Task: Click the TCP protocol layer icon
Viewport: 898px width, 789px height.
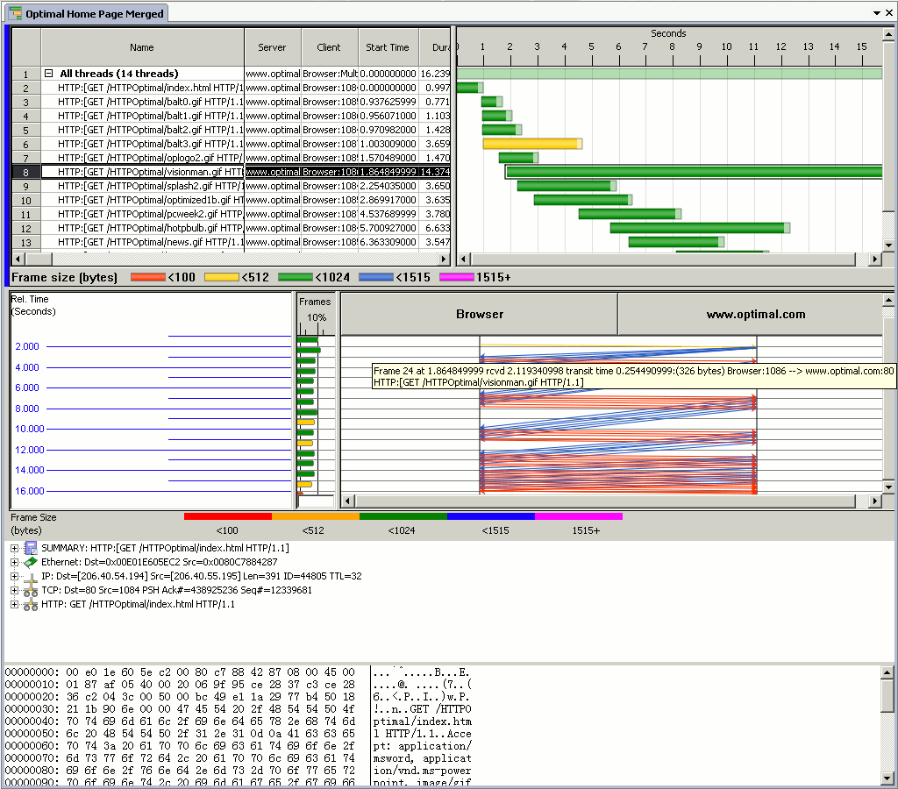Action: click(x=31, y=592)
